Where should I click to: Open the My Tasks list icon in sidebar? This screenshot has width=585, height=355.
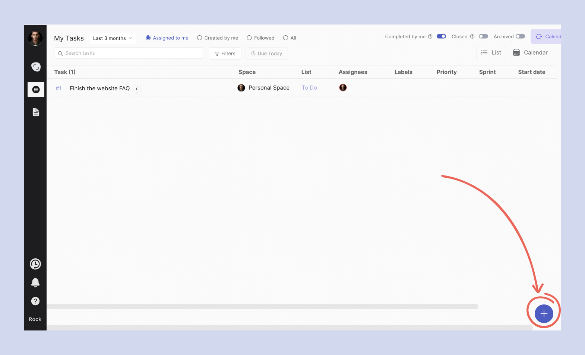(x=36, y=90)
